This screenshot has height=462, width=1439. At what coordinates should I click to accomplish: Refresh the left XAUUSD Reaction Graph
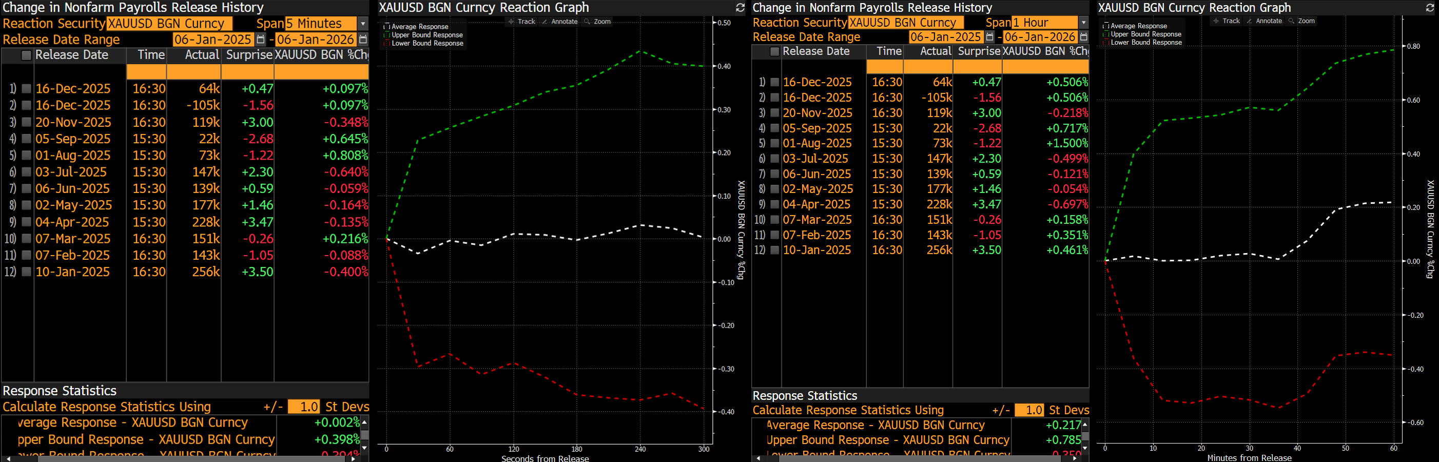pos(740,8)
